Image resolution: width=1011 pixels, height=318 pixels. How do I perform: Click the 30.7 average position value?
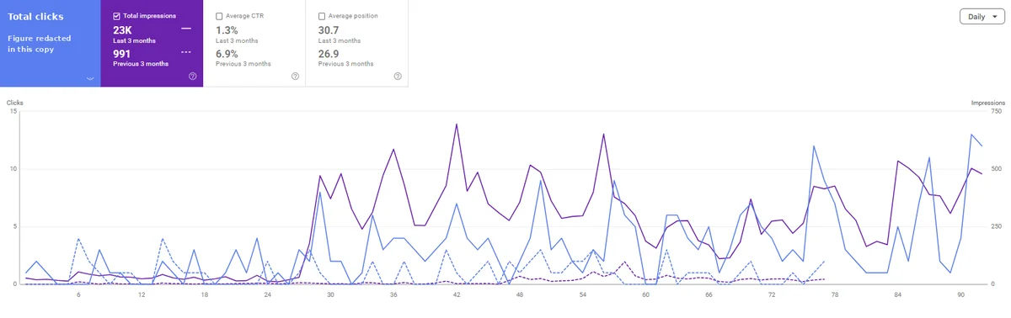pyautogui.click(x=329, y=29)
